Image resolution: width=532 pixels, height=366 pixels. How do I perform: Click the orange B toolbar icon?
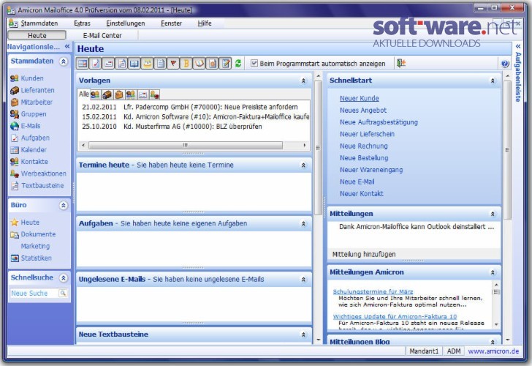[186, 64]
